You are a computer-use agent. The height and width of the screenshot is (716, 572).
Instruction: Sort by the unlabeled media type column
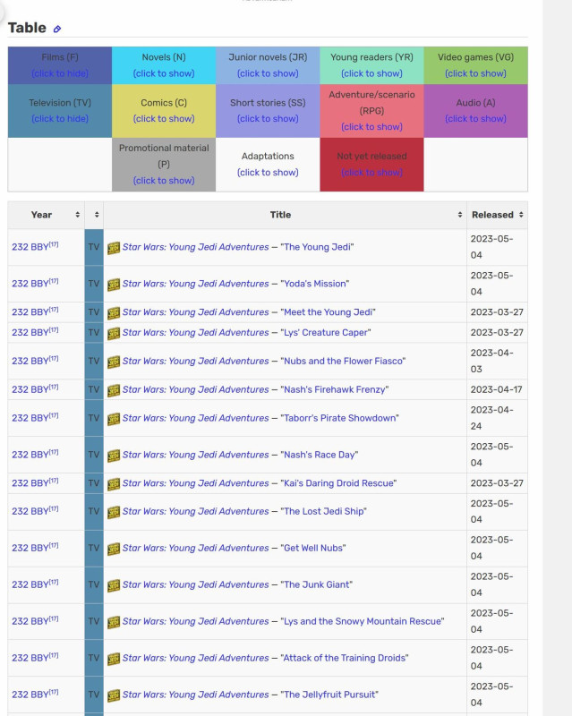[x=94, y=215]
